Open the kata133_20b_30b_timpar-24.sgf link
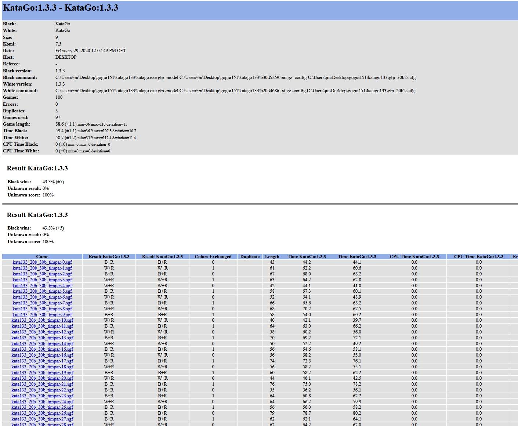This screenshot has height=426, width=518. pyautogui.click(x=42, y=402)
